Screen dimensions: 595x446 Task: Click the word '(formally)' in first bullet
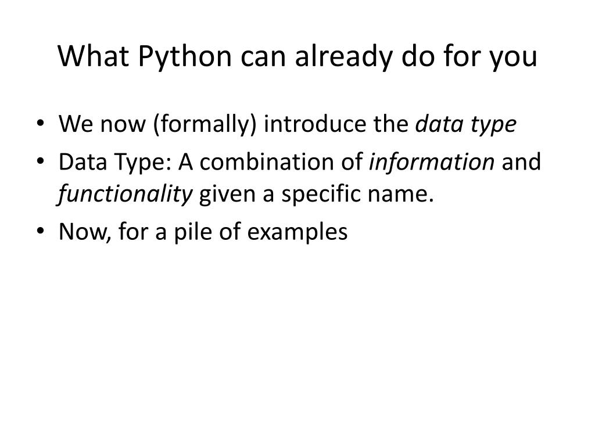click(205, 124)
